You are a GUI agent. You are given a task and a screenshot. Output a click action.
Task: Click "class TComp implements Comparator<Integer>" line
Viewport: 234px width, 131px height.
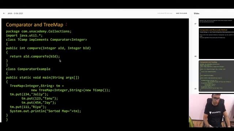(x=46, y=40)
